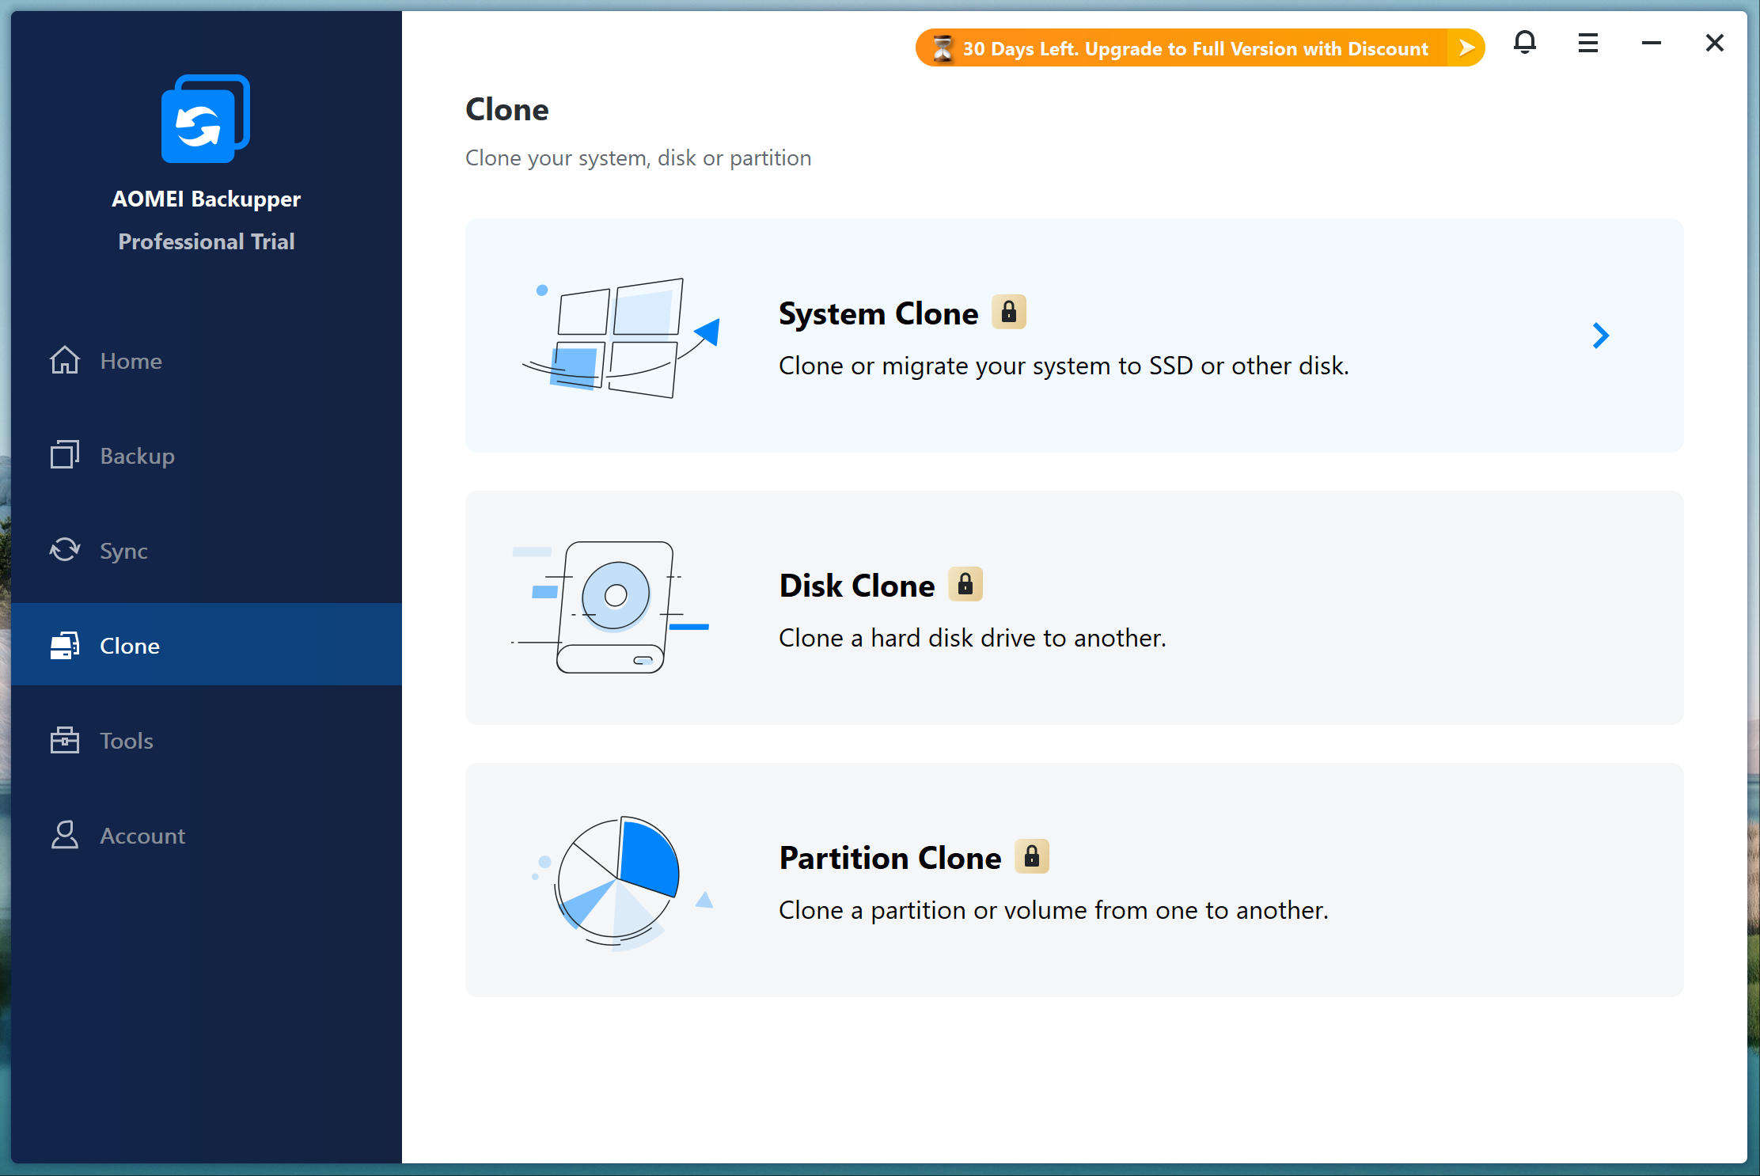This screenshot has width=1760, height=1176.
Task: Select the Disk Clone title
Action: pos(857,586)
